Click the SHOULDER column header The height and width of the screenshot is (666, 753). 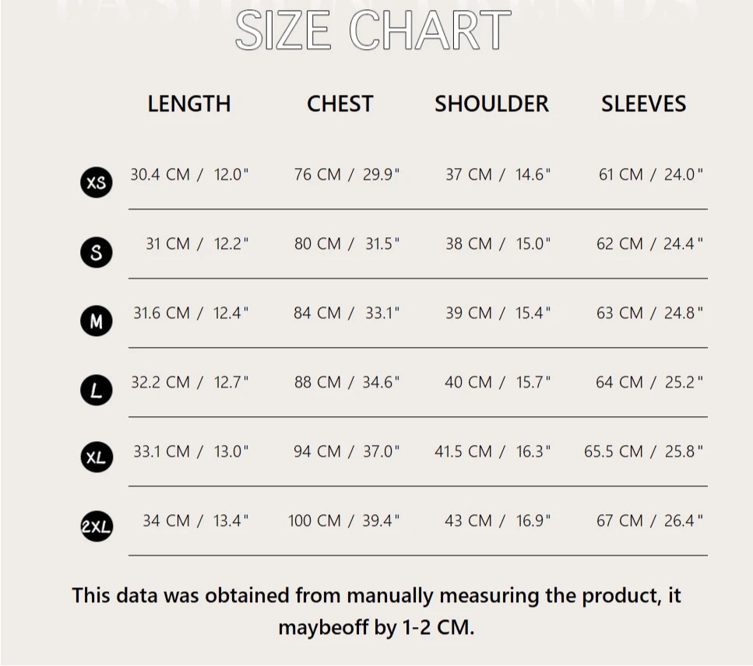click(x=492, y=103)
